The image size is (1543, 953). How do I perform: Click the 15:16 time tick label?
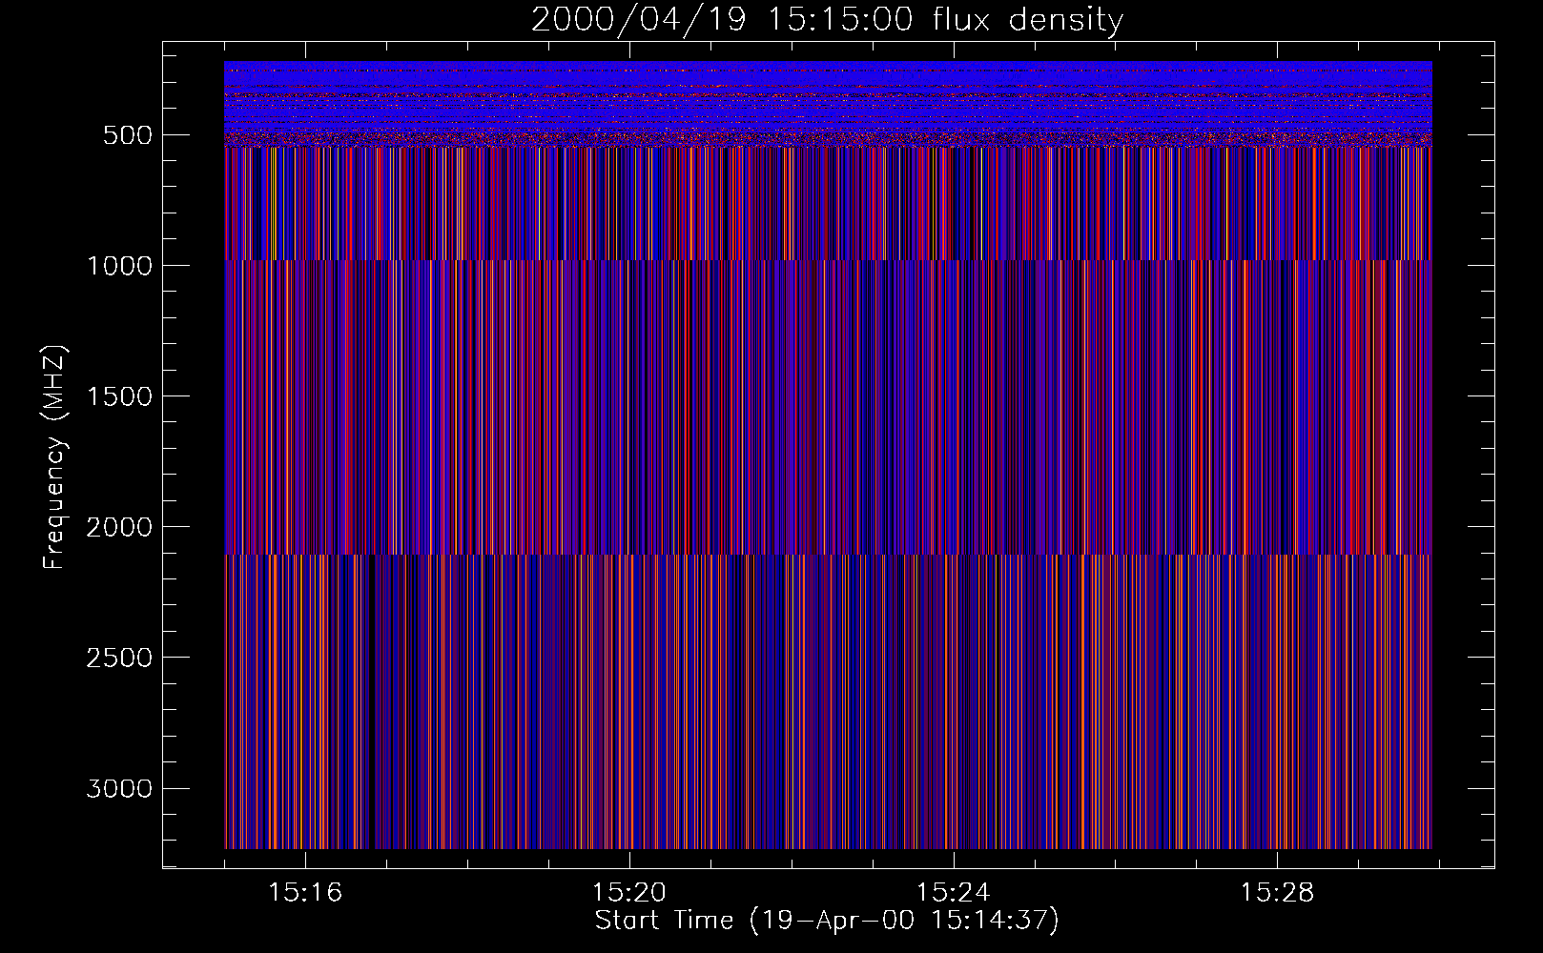305,892
